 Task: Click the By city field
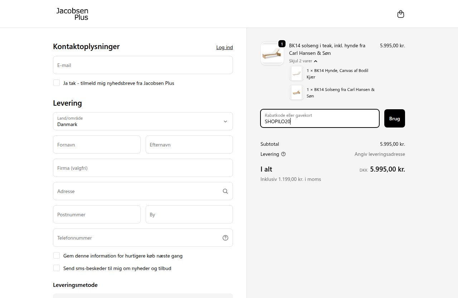pyautogui.click(x=189, y=215)
